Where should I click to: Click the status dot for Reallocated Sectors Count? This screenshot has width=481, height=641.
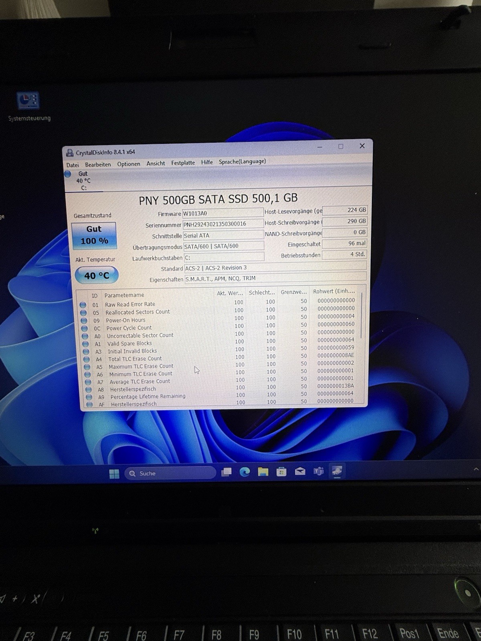pos(83,312)
